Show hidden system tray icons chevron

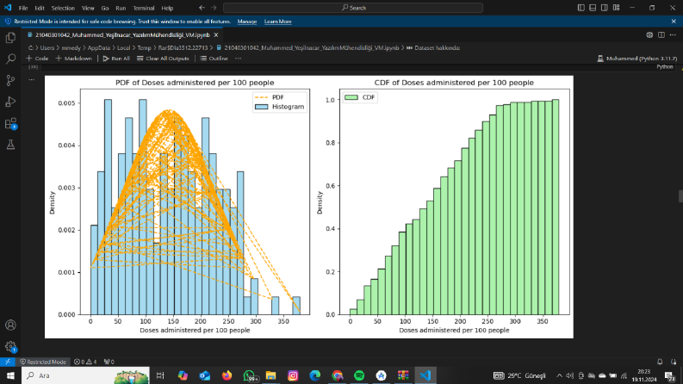559,375
